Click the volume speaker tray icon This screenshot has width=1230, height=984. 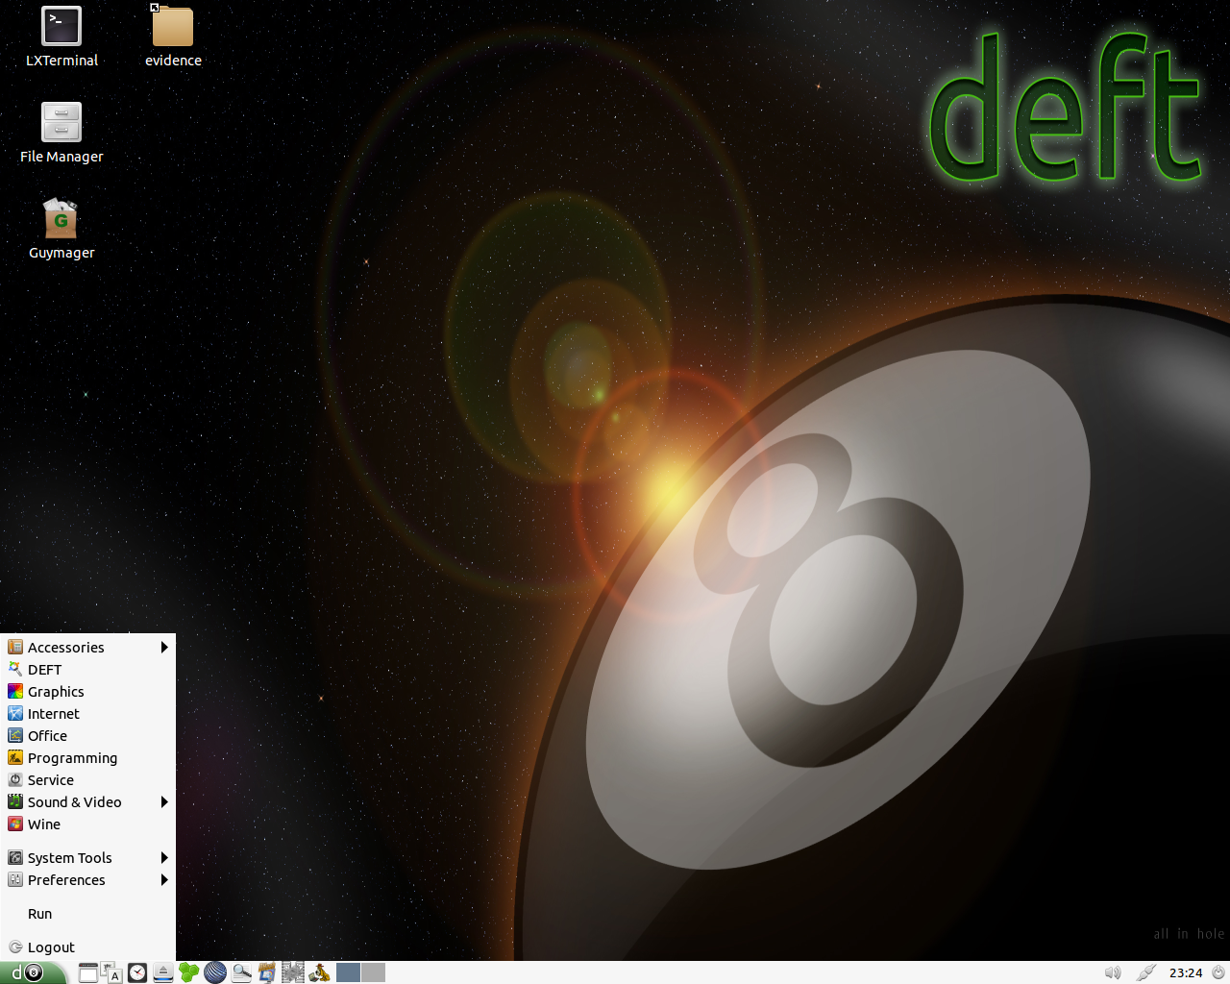click(x=1113, y=972)
